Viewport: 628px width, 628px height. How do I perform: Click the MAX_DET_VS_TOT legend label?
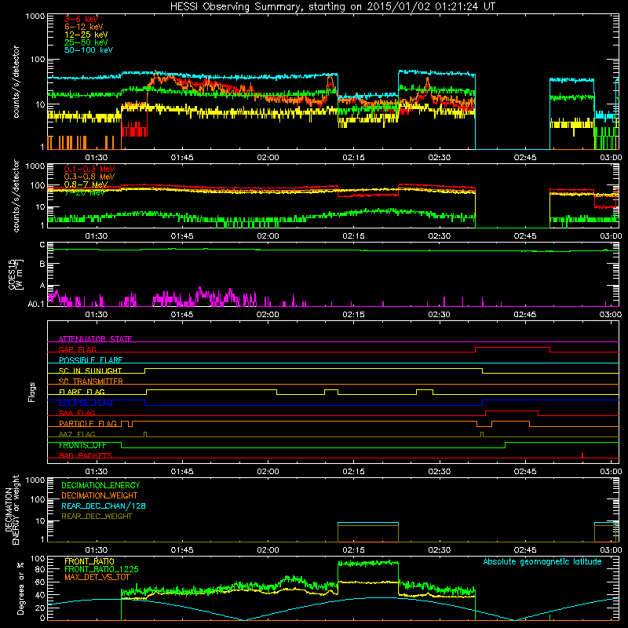pyautogui.click(x=97, y=577)
